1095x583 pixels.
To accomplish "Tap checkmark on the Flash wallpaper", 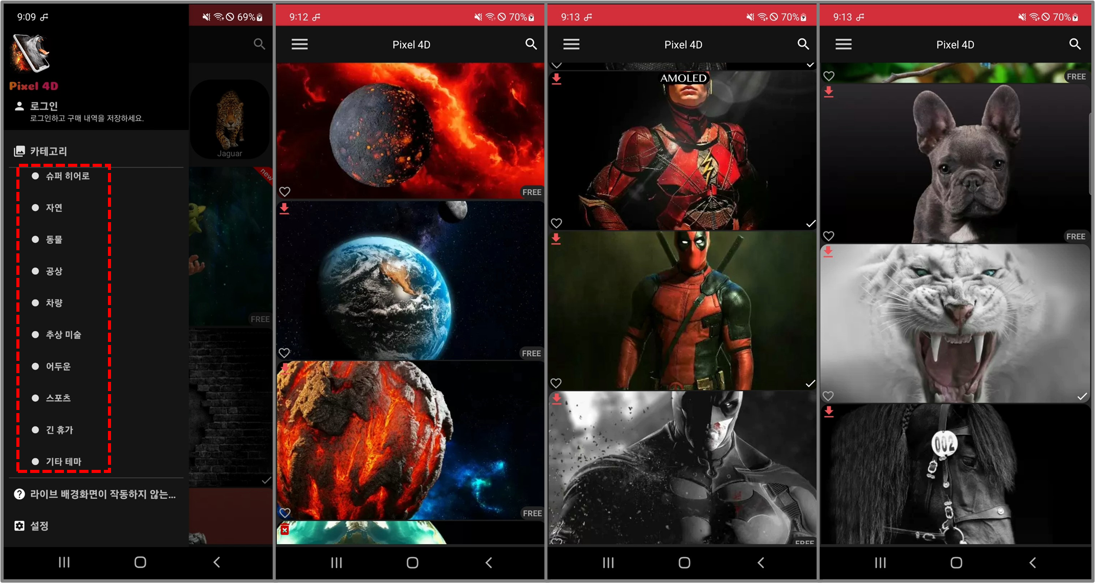I will (x=810, y=224).
